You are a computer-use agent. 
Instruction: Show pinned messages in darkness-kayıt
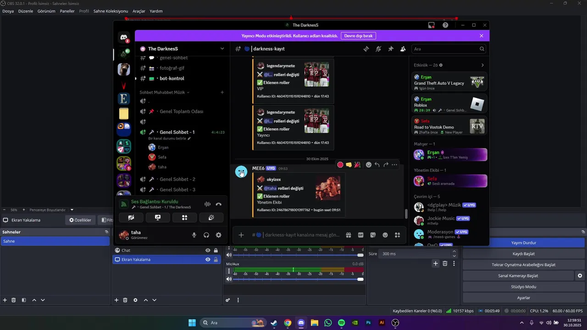point(391,49)
